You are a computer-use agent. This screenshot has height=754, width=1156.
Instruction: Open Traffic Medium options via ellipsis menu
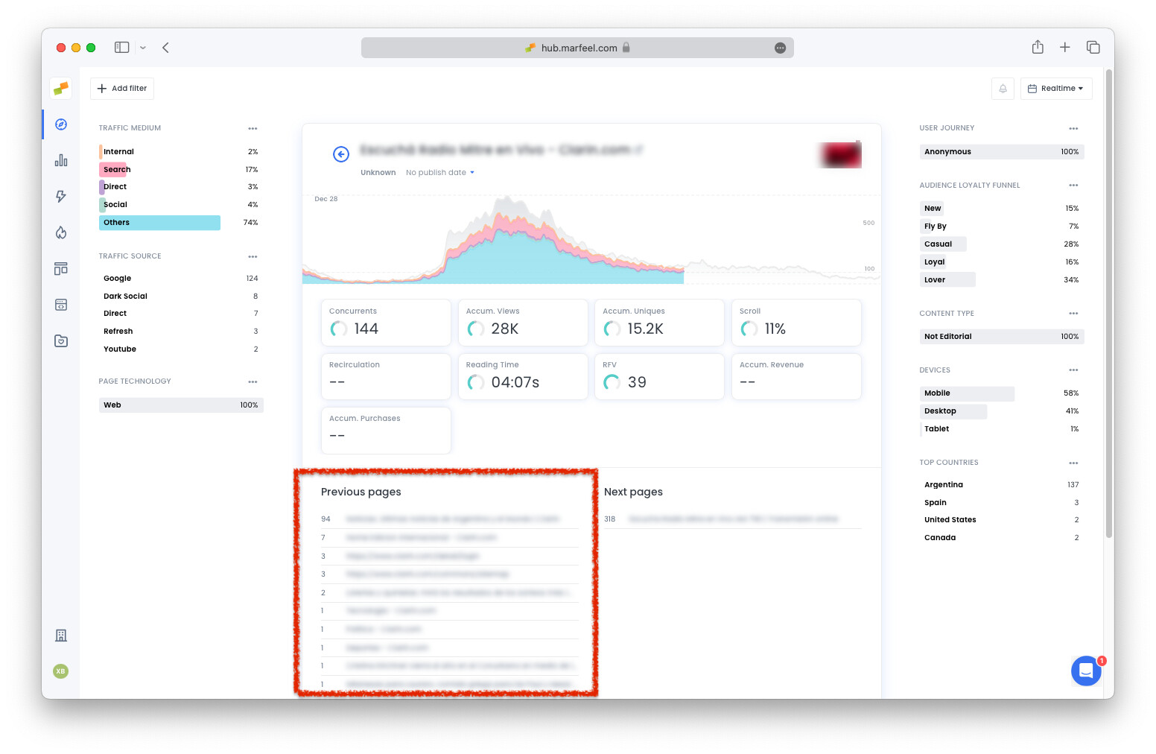click(x=253, y=128)
